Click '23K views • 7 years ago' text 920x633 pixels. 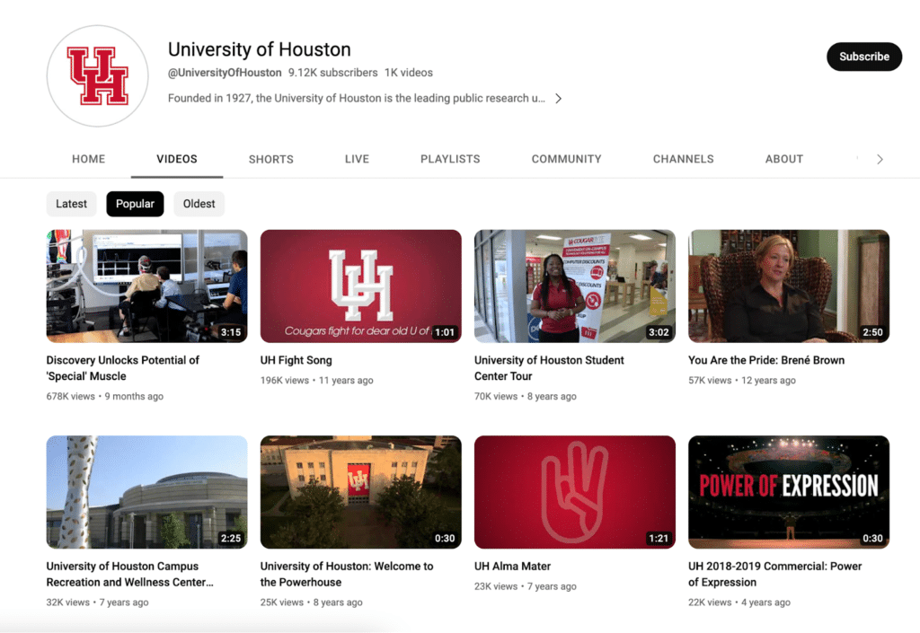525,586
